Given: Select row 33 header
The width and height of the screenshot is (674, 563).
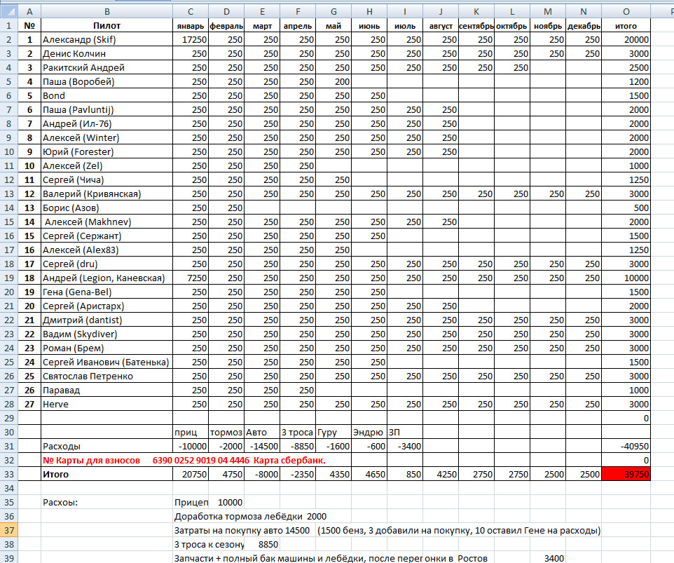Looking at the screenshot, I should click(x=8, y=474).
